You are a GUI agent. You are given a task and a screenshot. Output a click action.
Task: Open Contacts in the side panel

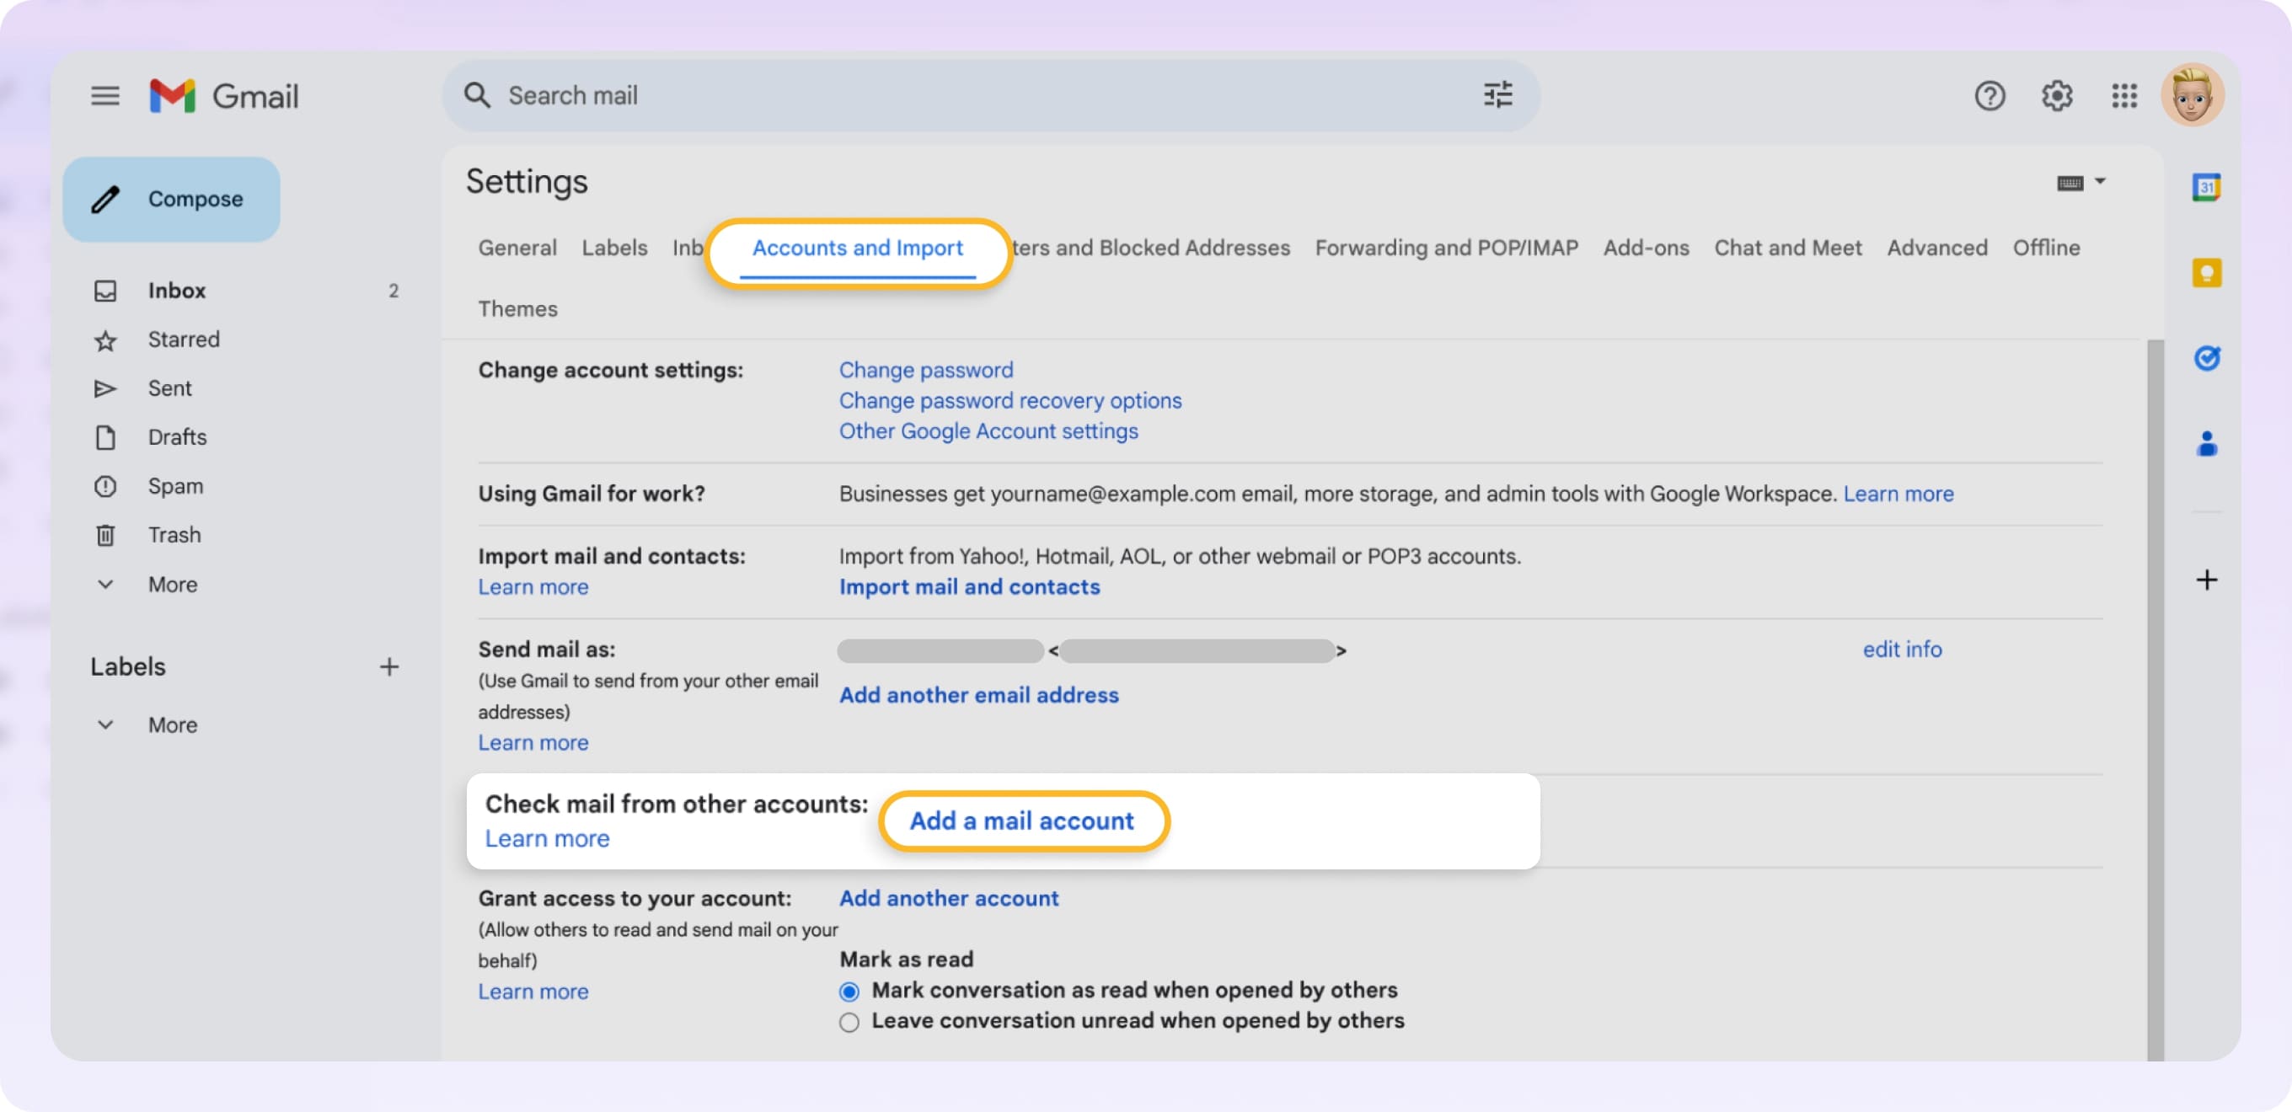[2209, 445]
